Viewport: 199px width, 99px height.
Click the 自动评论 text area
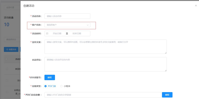pyautogui.click(x=105, y=64)
